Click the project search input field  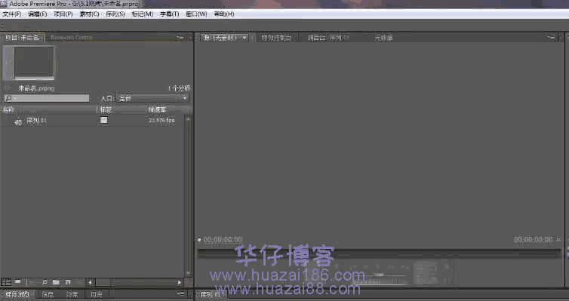[47, 98]
